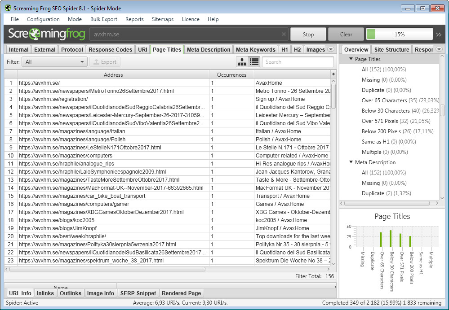Open the Sitemaps menu
This screenshot has width=449, height=310.
pos(163,19)
